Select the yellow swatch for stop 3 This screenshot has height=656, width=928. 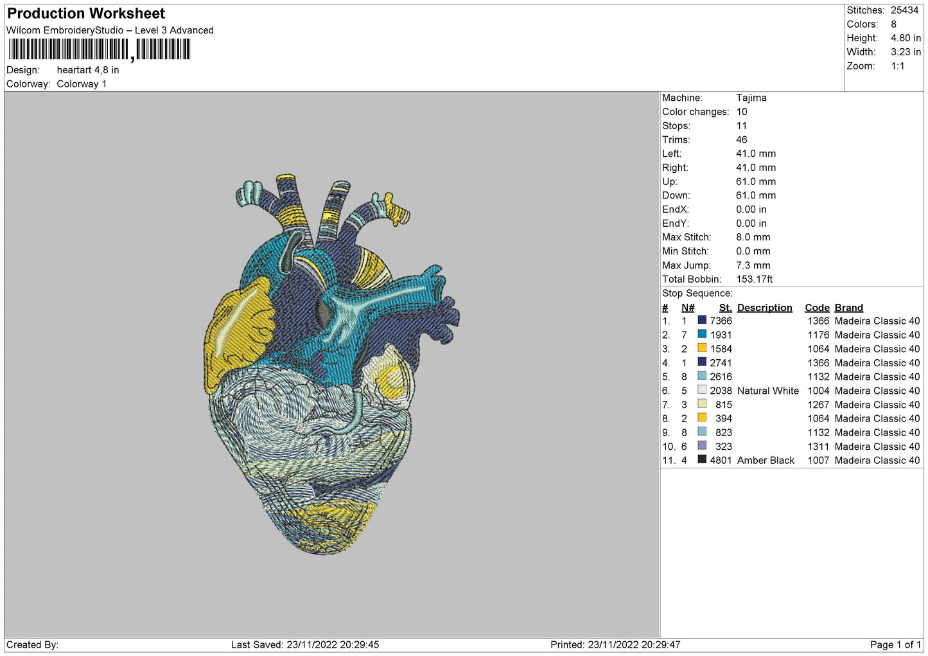pyautogui.click(x=702, y=348)
